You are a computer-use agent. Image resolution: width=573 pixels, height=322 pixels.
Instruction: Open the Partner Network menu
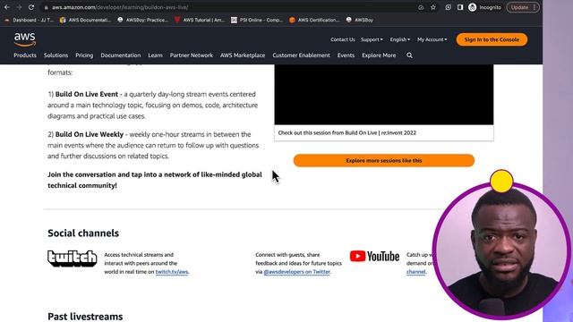191,55
